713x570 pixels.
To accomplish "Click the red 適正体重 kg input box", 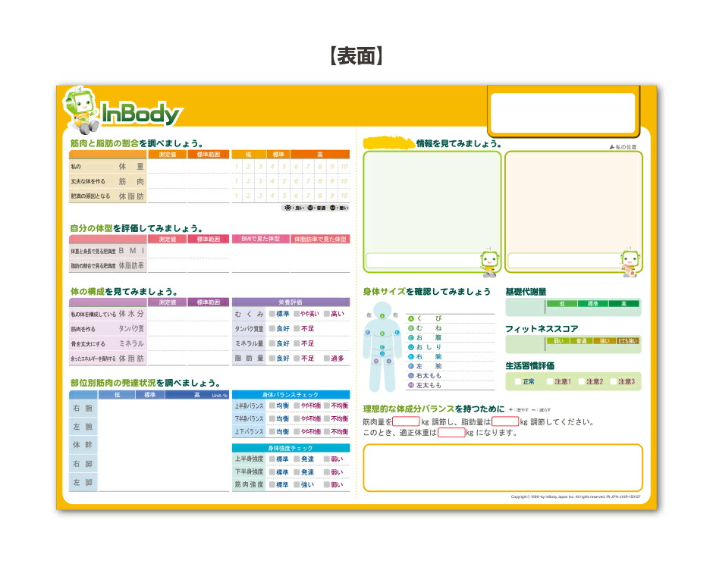I will [451, 433].
